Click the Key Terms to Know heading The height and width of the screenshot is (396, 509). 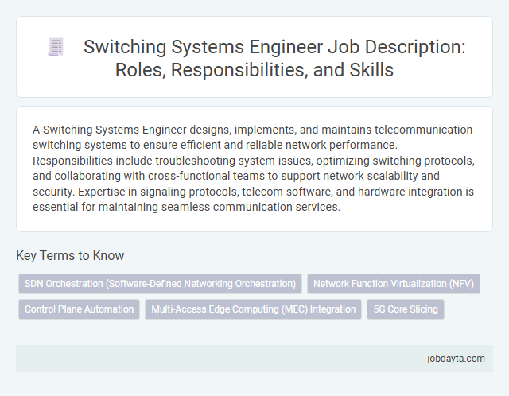pos(70,255)
